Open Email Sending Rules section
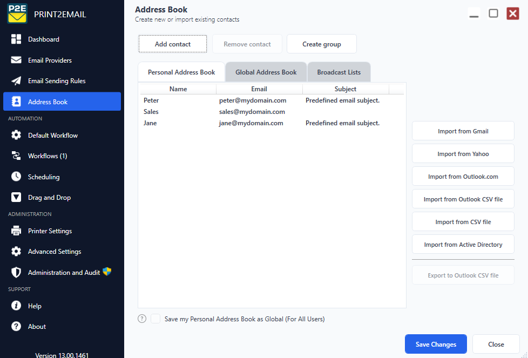Image resolution: width=528 pixels, height=358 pixels. [62, 81]
